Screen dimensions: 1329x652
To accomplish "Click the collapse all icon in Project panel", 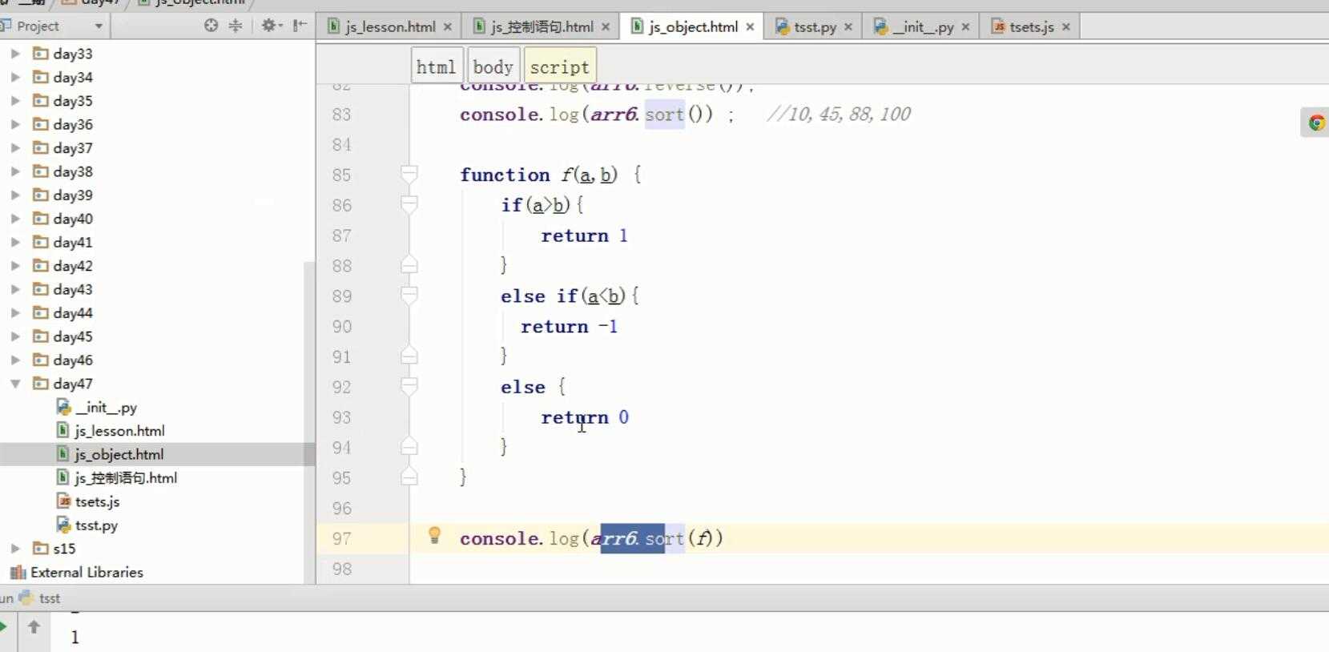I will point(236,26).
